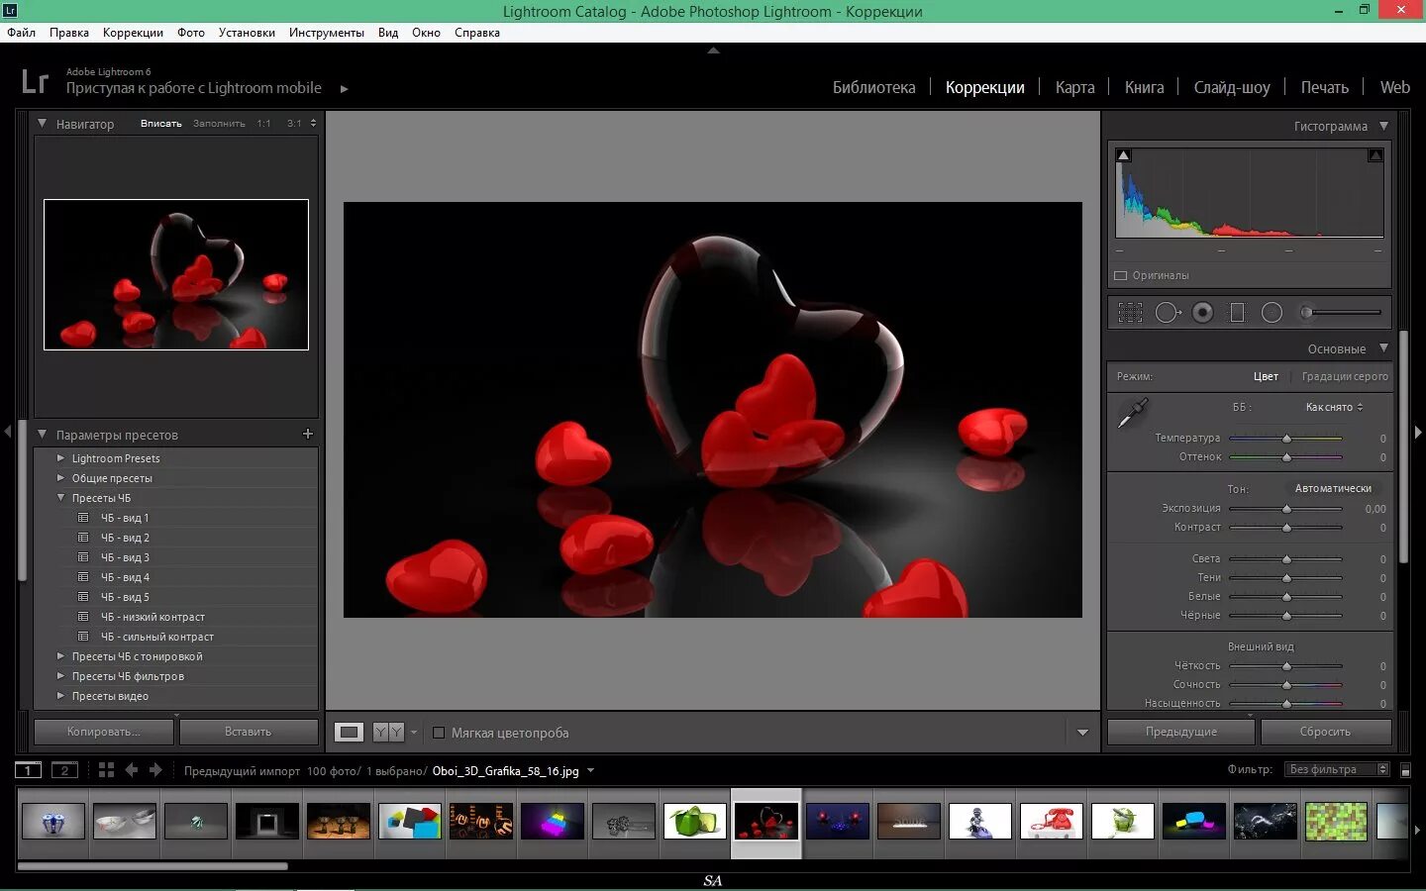The width and height of the screenshot is (1426, 891).
Task: Click the Вставить button
Action: tap(249, 732)
